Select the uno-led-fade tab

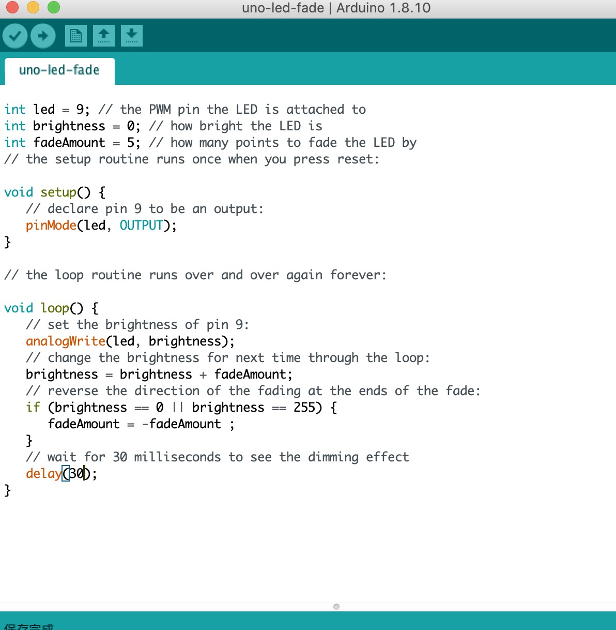coord(59,70)
